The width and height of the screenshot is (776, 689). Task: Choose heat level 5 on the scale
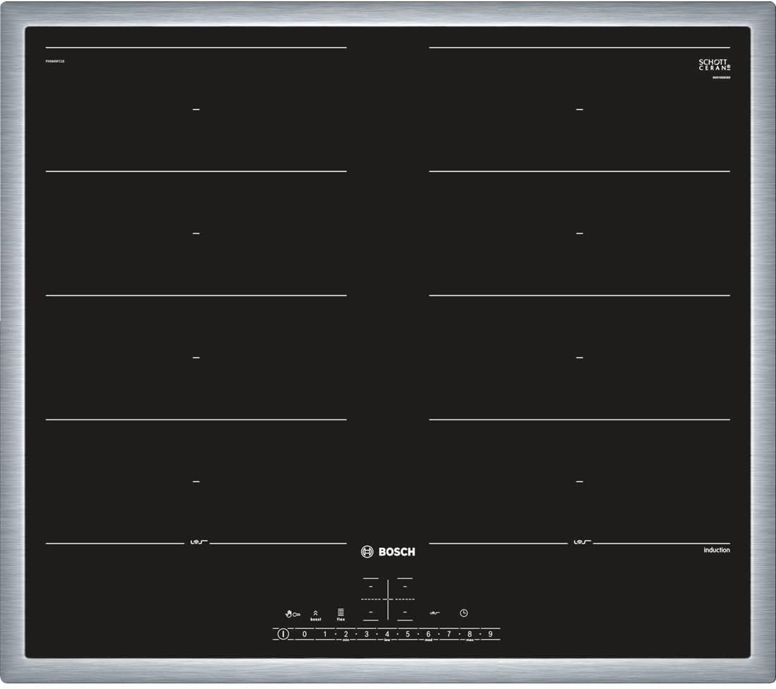[x=407, y=635]
